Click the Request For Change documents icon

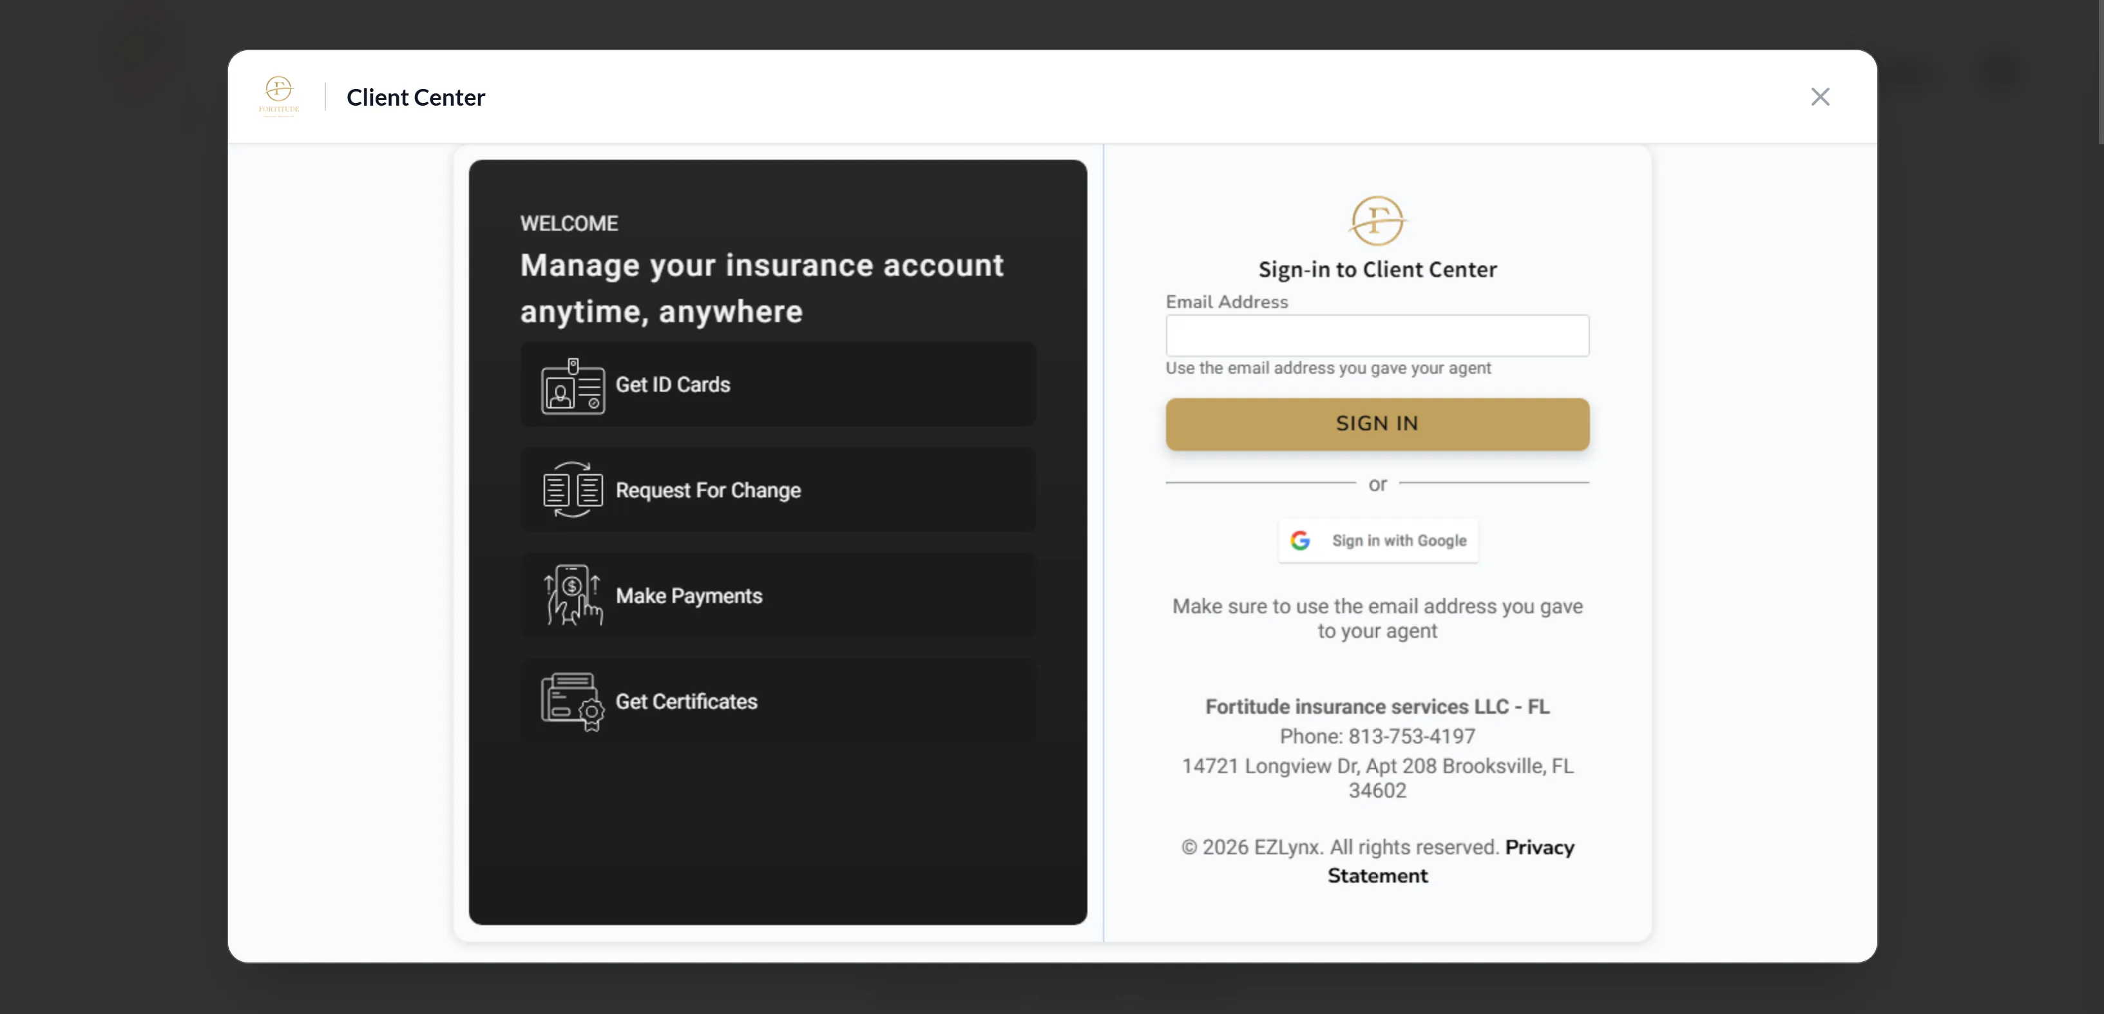pyautogui.click(x=573, y=490)
